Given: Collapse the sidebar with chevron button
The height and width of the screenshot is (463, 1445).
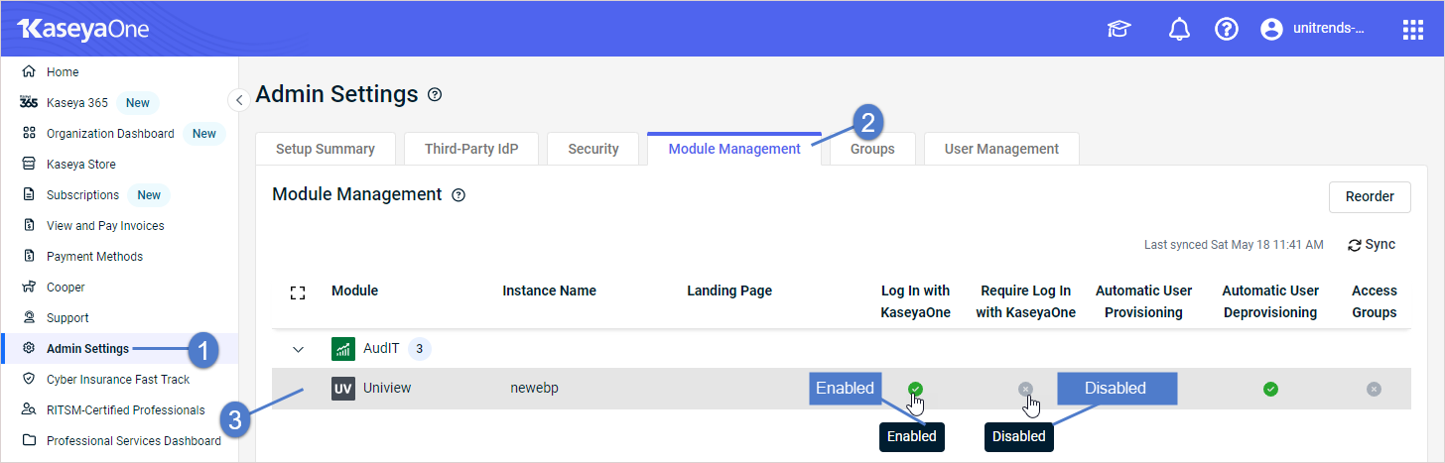Looking at the screenshot, I should point(239,100).
